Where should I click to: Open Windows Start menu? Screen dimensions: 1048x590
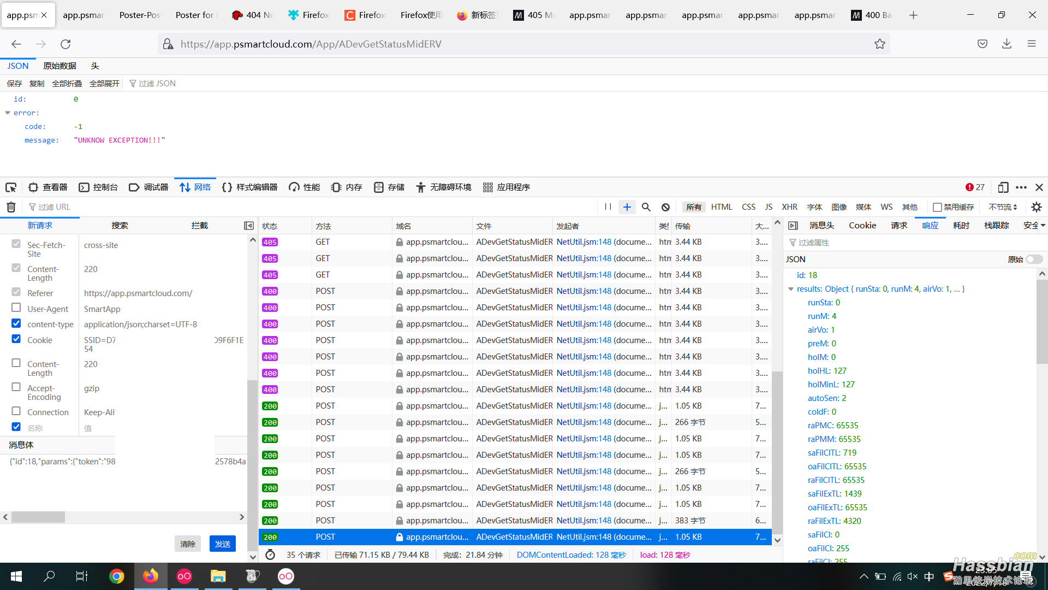pos(16,576)
